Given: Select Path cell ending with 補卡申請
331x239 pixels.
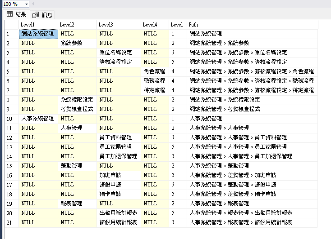Looking at the screenshot, I should tap(253, 194).
